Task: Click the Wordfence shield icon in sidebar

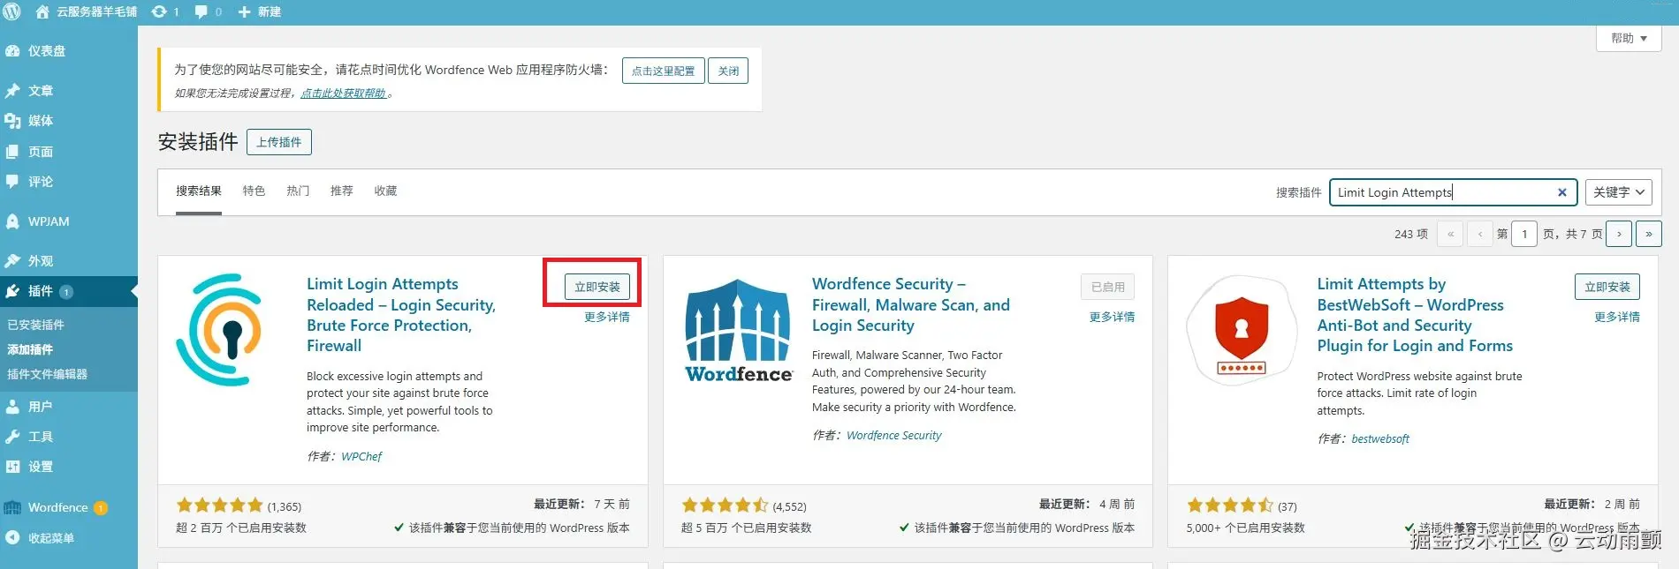Action: tap(12, 507)
